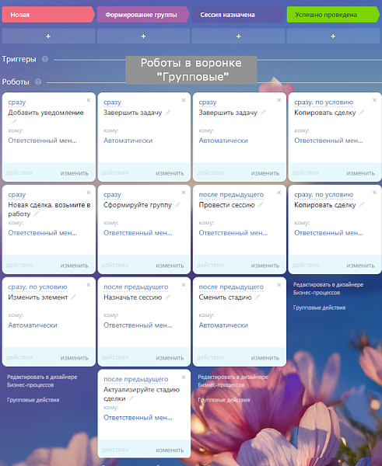Delete the Сменить стадию robot with its X
The image size is (382, 466).
279,285
